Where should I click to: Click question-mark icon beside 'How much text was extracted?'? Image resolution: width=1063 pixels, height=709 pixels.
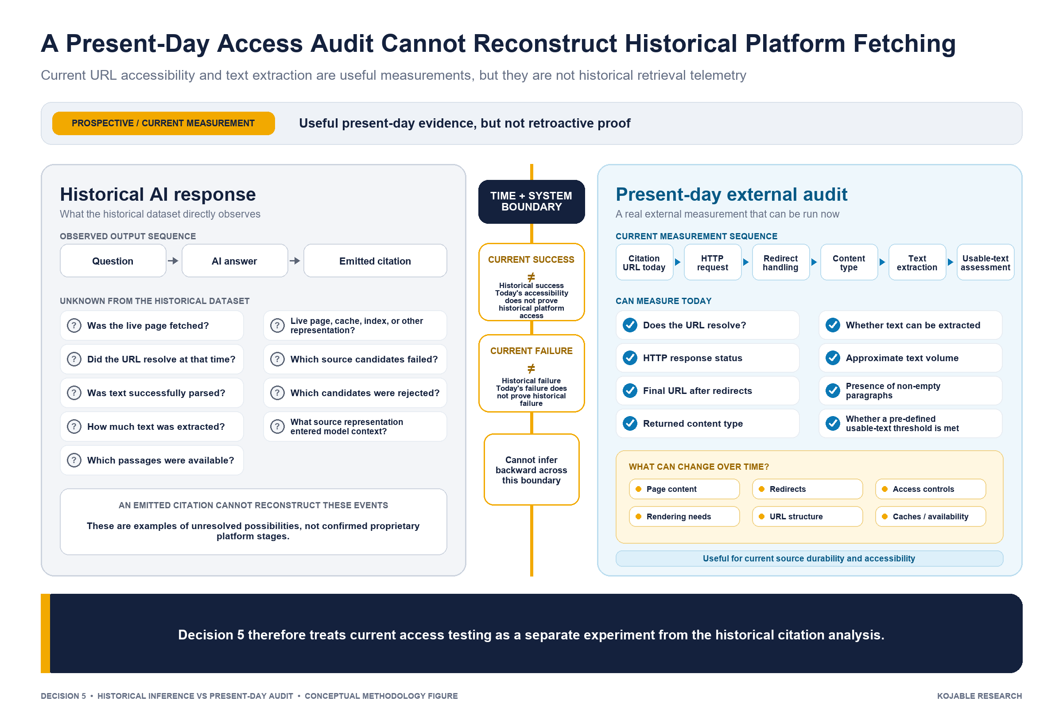(74, 427)
